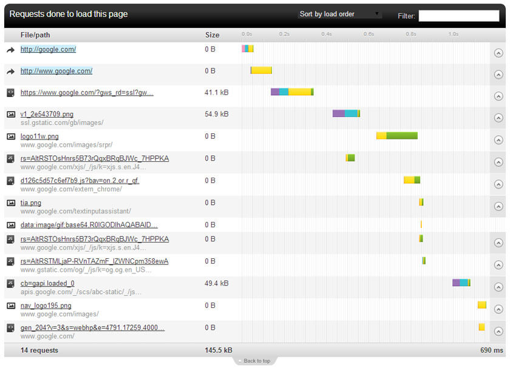Image resolution: width=510 pixels, height=368 pixels.
Task: Click the script icon for d126c5d57c6ef7b9.js
Action: click(11, 181)
